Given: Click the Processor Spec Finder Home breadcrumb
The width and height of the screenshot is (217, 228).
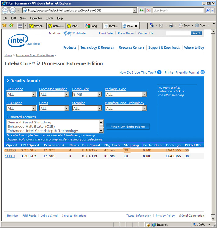Looking at the screenshot, I should coord(35,55).
